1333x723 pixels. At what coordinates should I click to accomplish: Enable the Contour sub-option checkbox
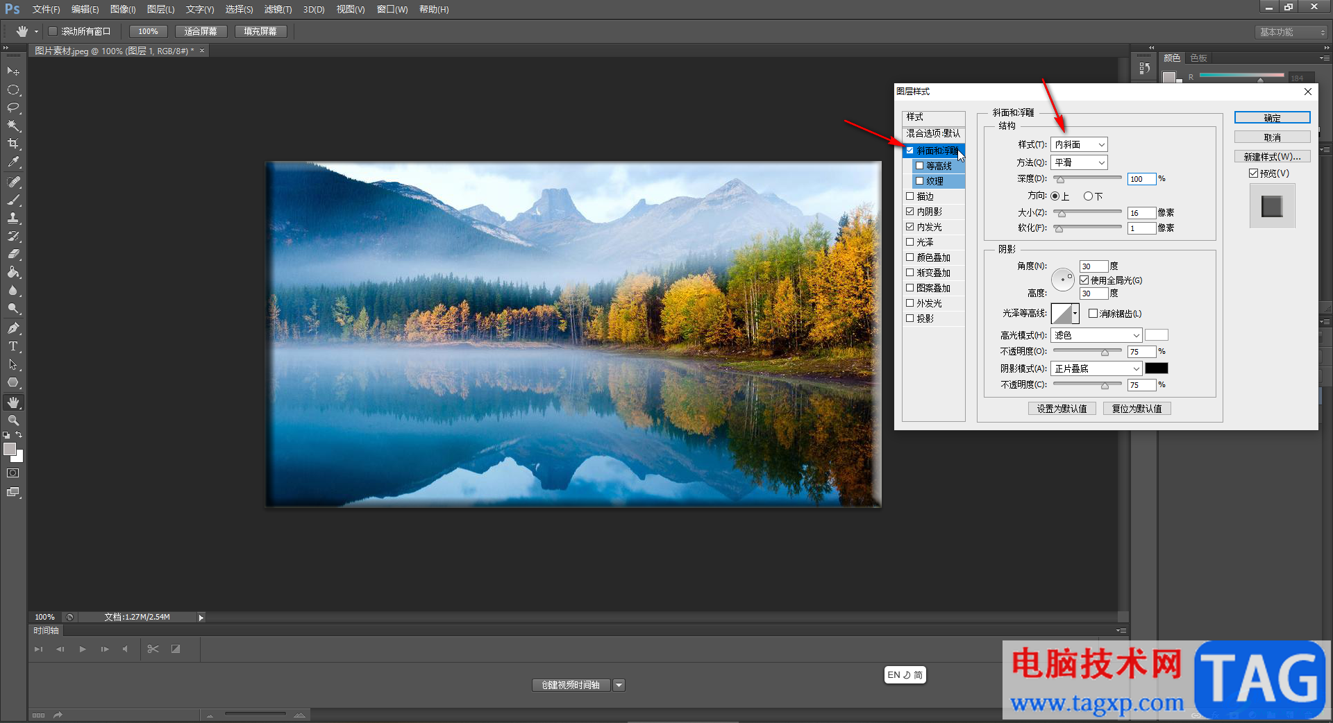tap(919, 165)
